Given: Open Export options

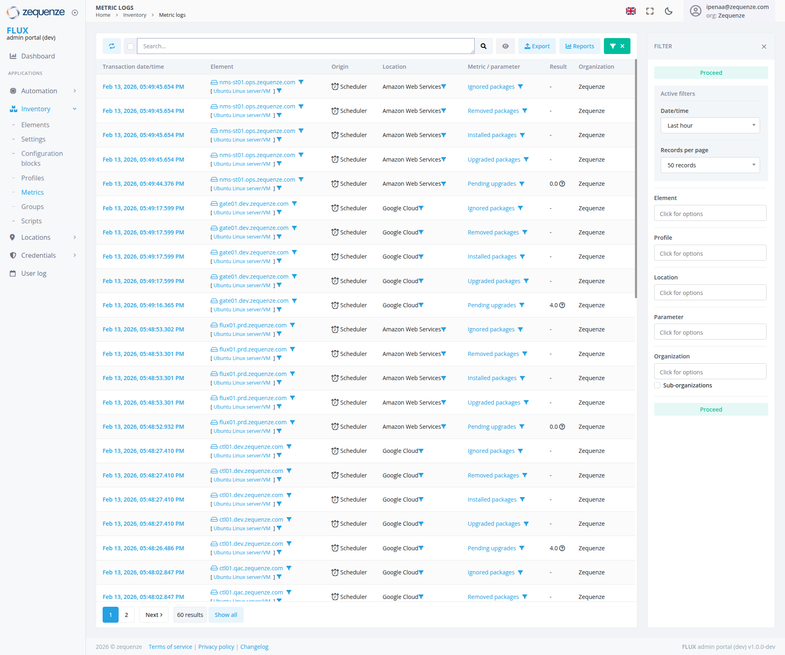Looking at the screenshot, I should tap(537, 46).
